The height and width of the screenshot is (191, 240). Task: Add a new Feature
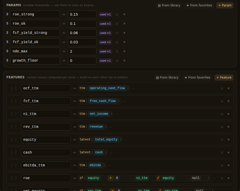[224, 78]
